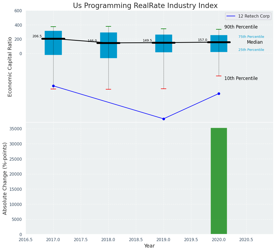Click the 25th Percentile label

(x=251, y=50)
